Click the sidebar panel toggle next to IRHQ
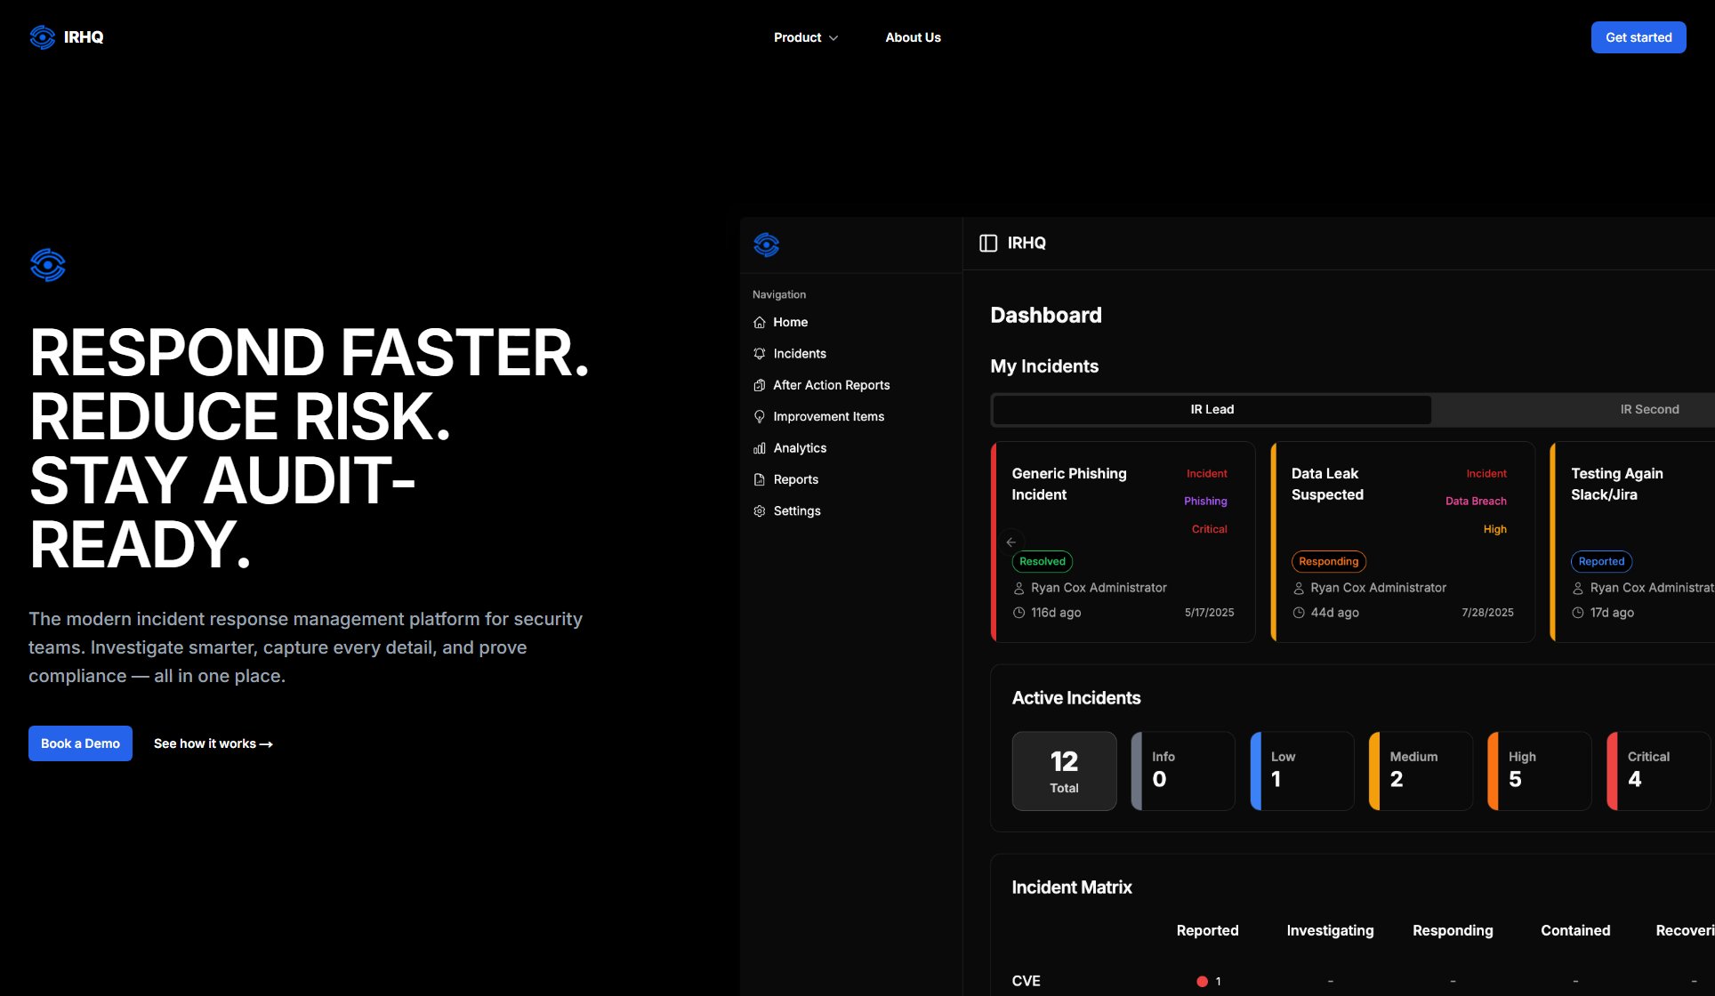 point(988,243)
